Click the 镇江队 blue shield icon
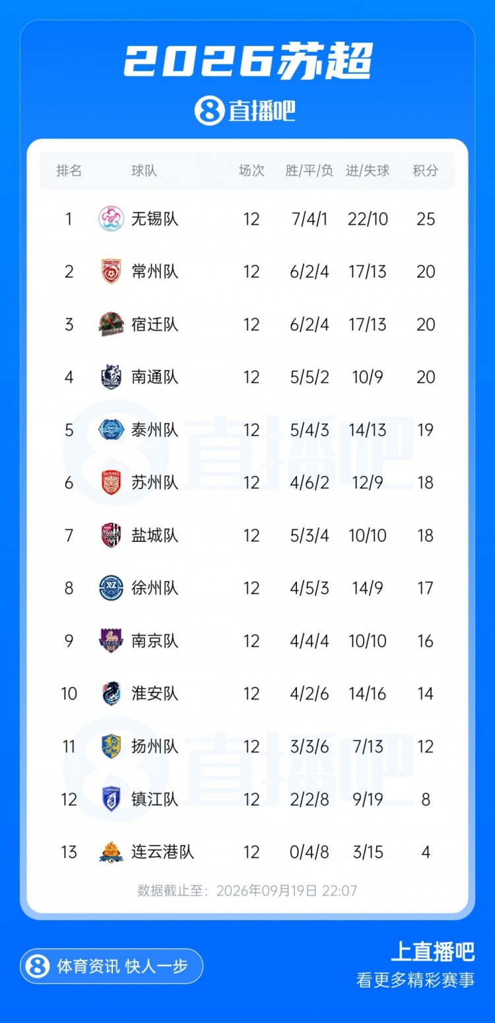 [x=111, y=799]
